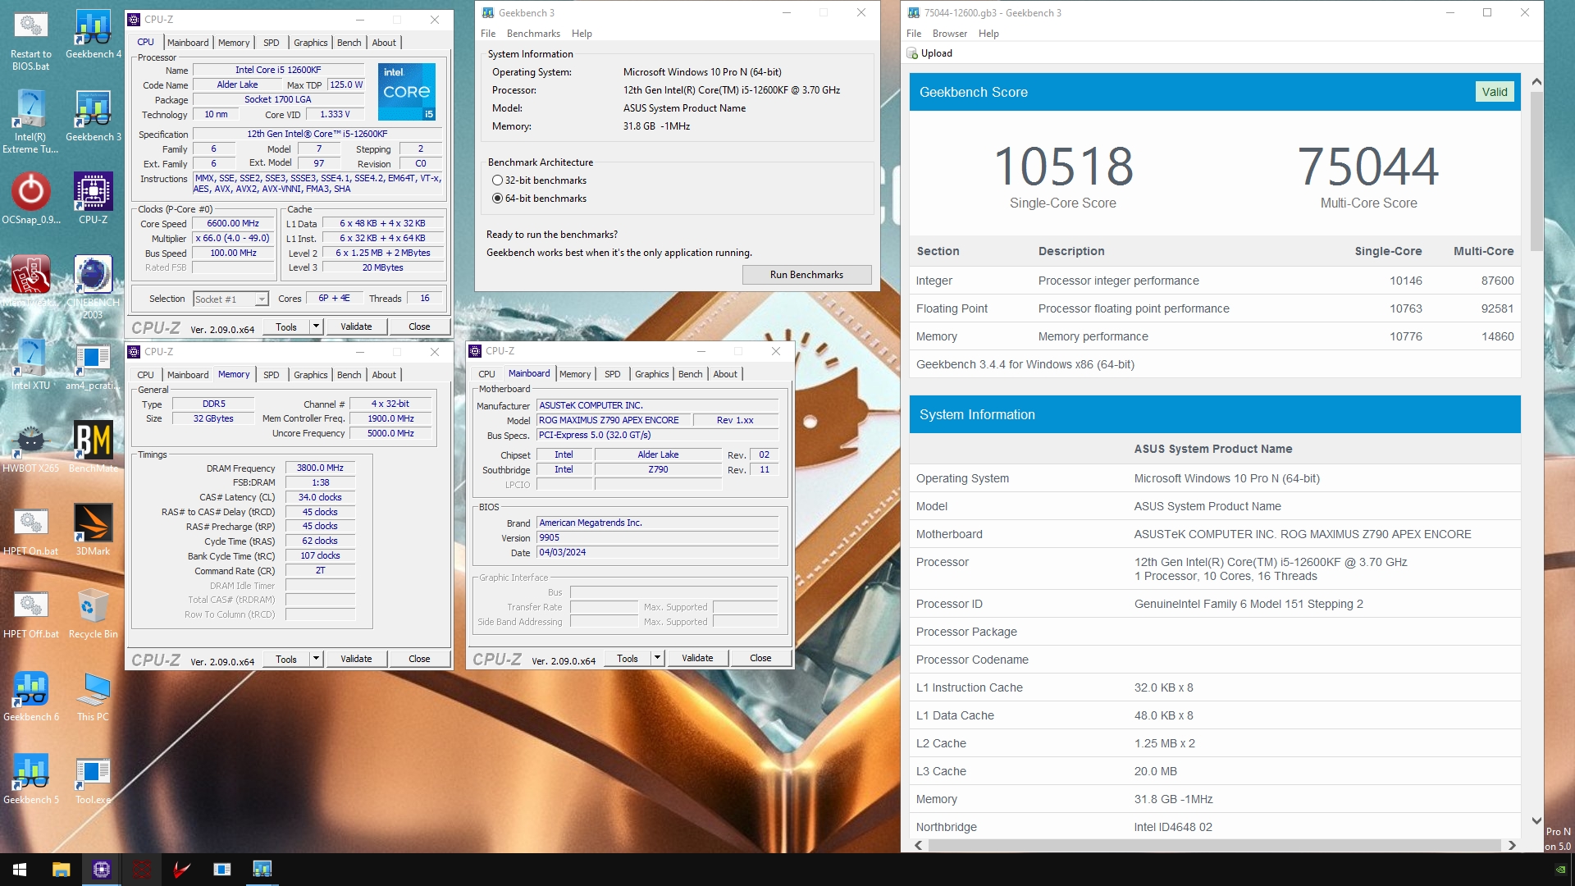Open Browser menu in Geekbench result window
This screenshot has height=886, width=1575.
pos(950,34)
